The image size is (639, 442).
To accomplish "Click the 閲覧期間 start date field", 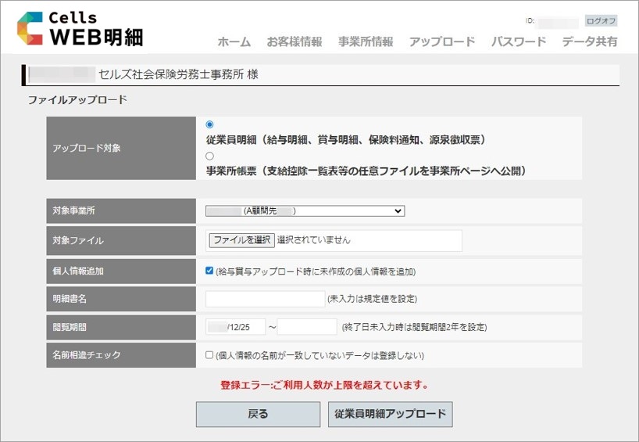I will click(x=235, y=326).
